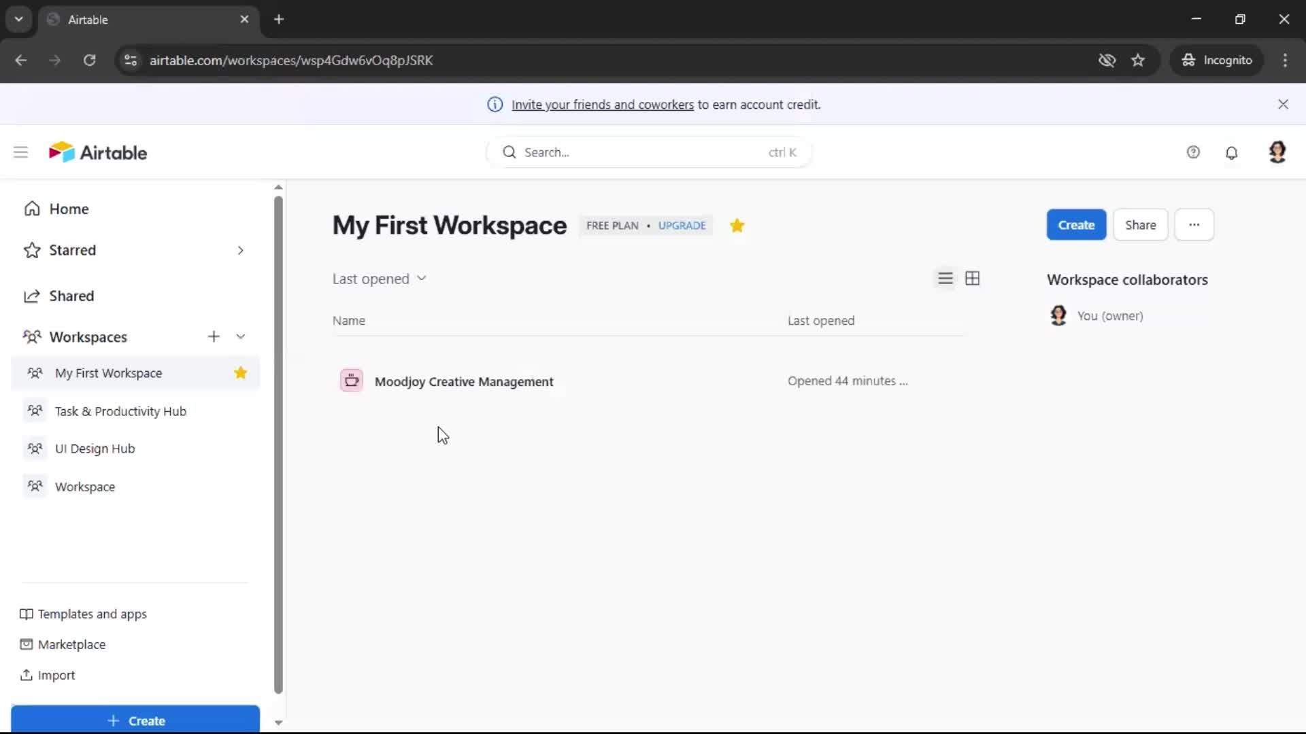1306x734 pixels.
Task: Add a workspace with plus icon
Action: click(214, 336)
